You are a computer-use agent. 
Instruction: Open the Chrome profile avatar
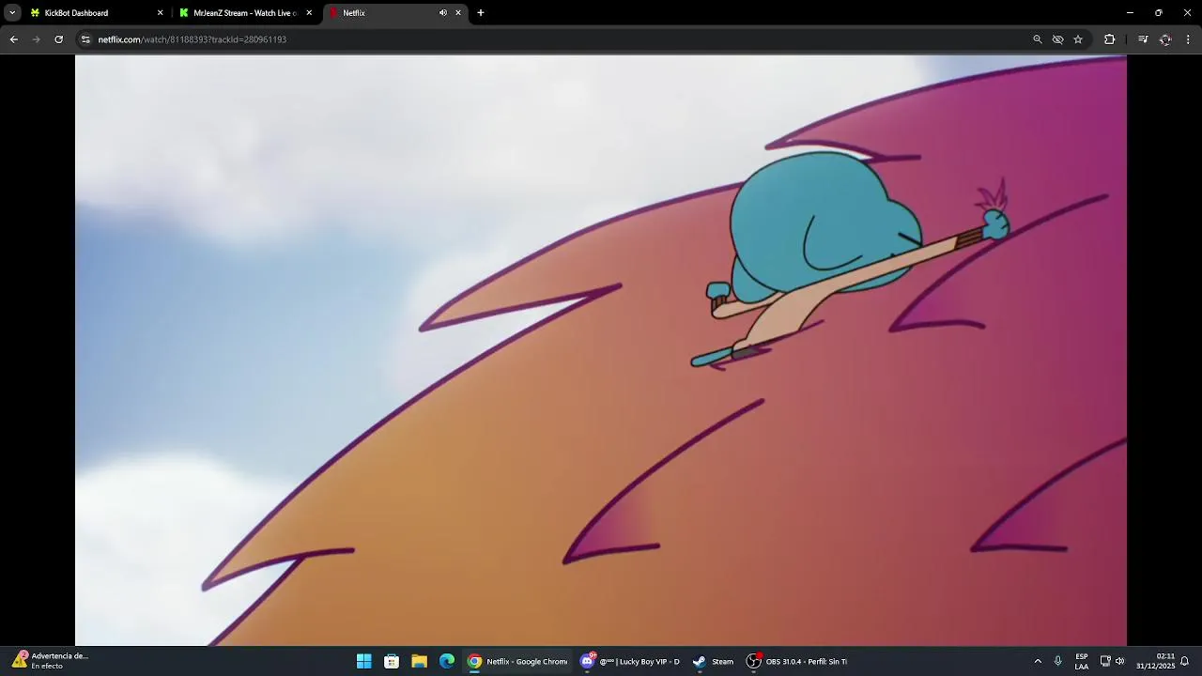(1165, 39)
